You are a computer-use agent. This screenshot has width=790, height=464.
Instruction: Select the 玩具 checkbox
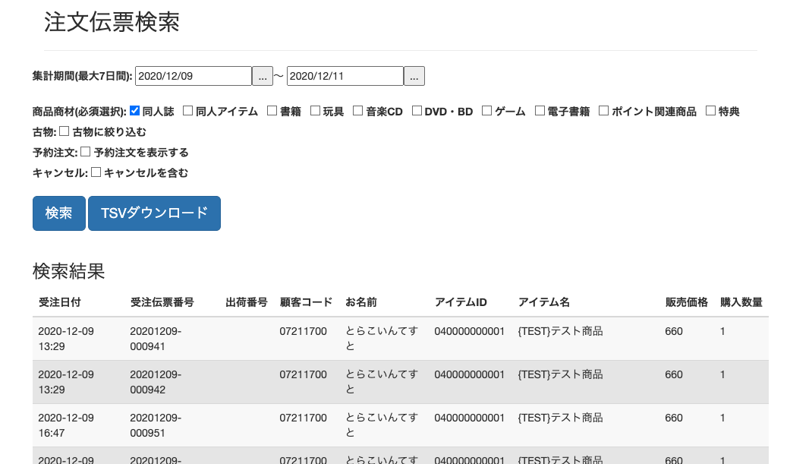pos(314,111)
